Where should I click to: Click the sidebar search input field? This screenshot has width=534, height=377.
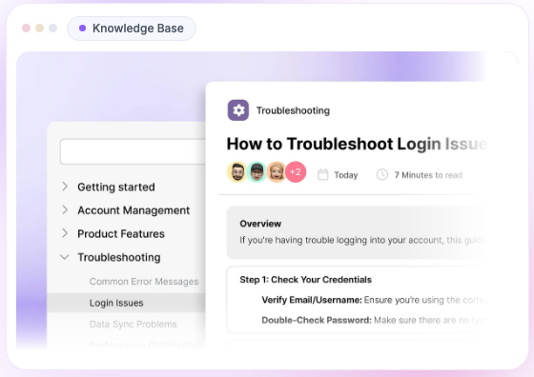133,151
